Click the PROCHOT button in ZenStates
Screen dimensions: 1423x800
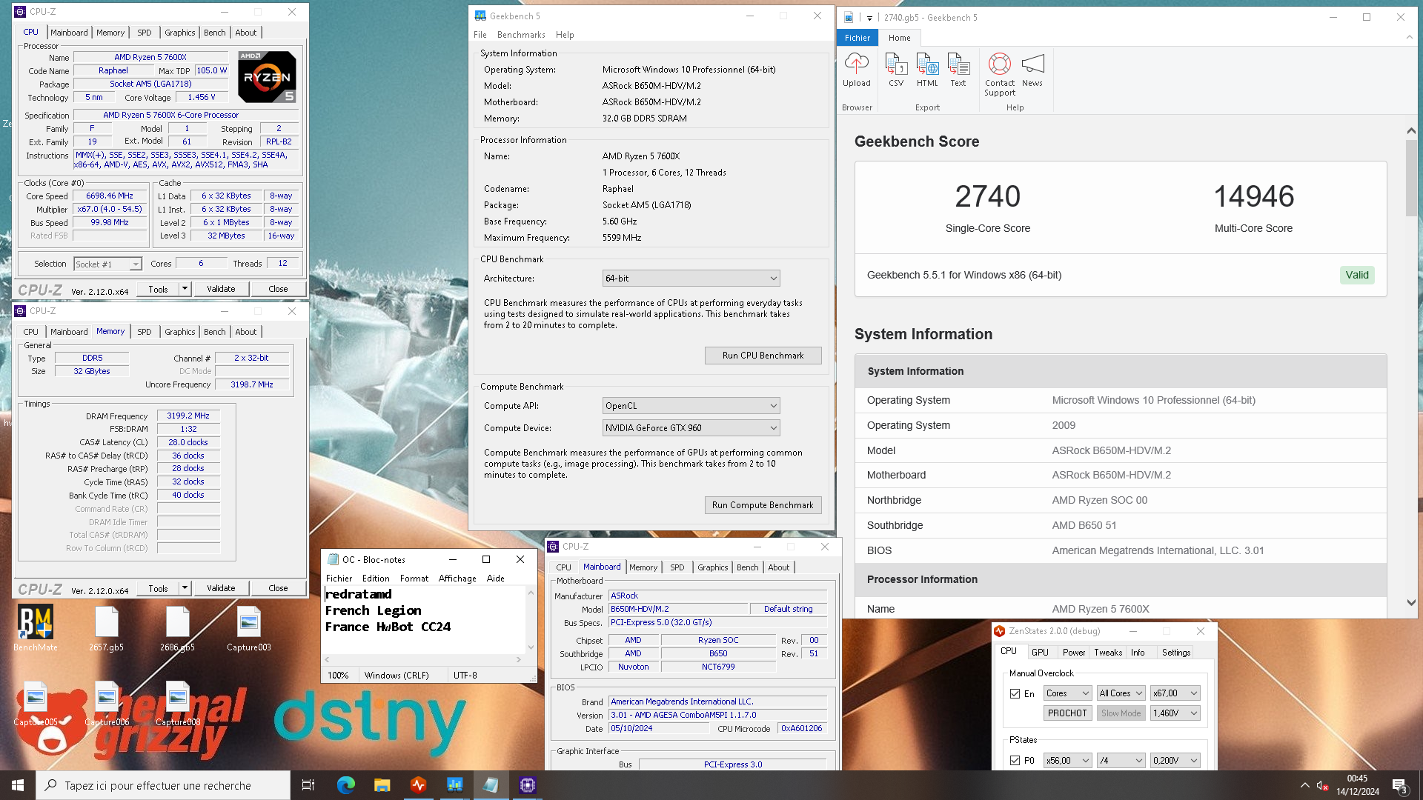point(1067,713)
